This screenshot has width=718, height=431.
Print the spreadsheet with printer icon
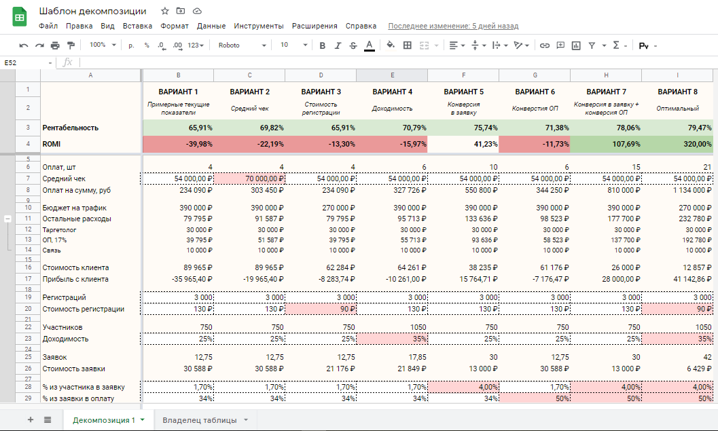pos(55,45)
